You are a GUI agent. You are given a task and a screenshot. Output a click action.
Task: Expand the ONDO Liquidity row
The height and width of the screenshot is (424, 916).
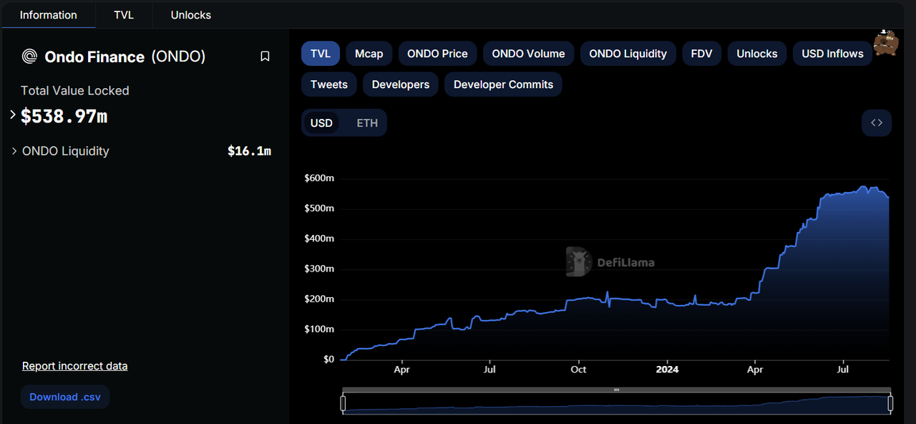coord(15,151)
